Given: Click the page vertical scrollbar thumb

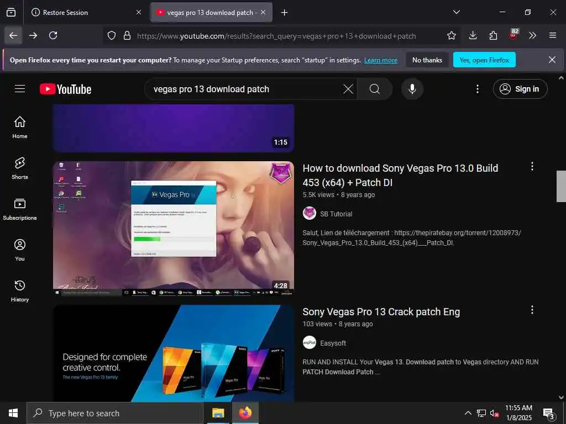Looking at the screenshot, I should (x=561, y=187).
